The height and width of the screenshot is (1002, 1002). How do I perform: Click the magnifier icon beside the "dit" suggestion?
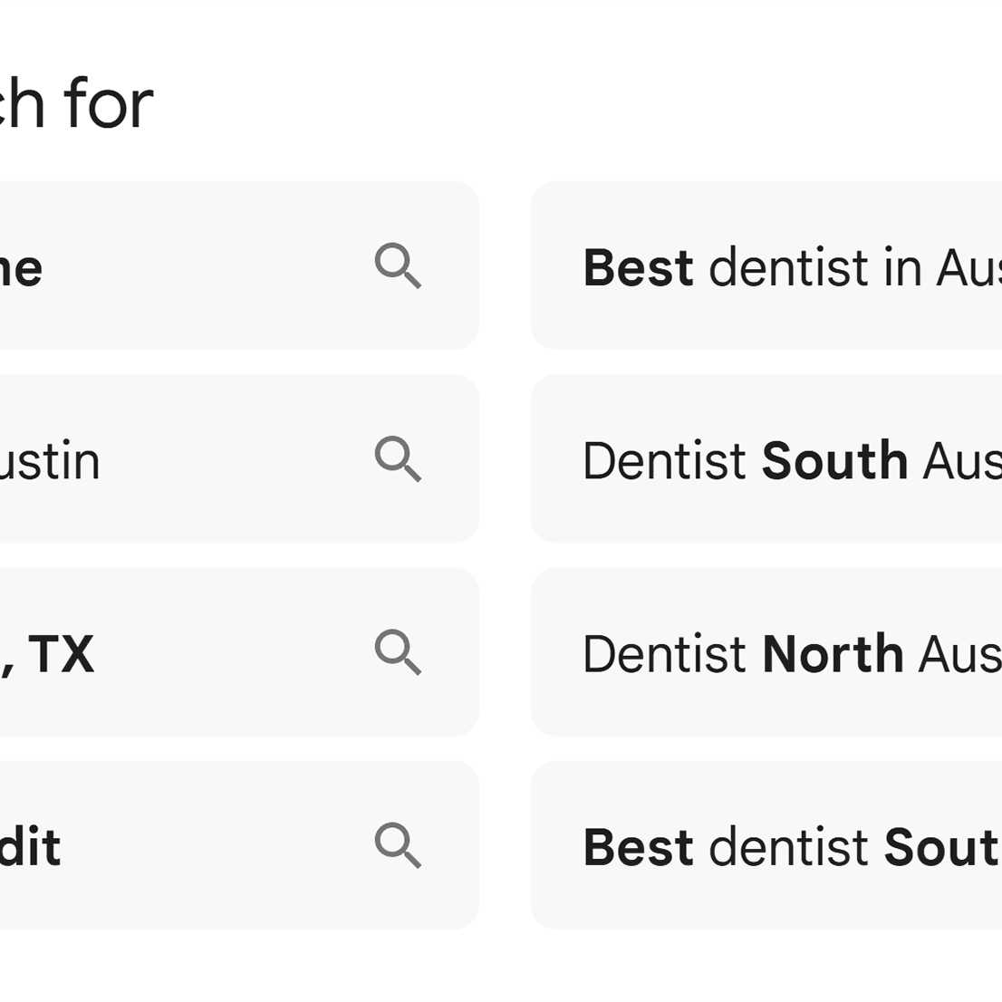[x=398, y=845]
